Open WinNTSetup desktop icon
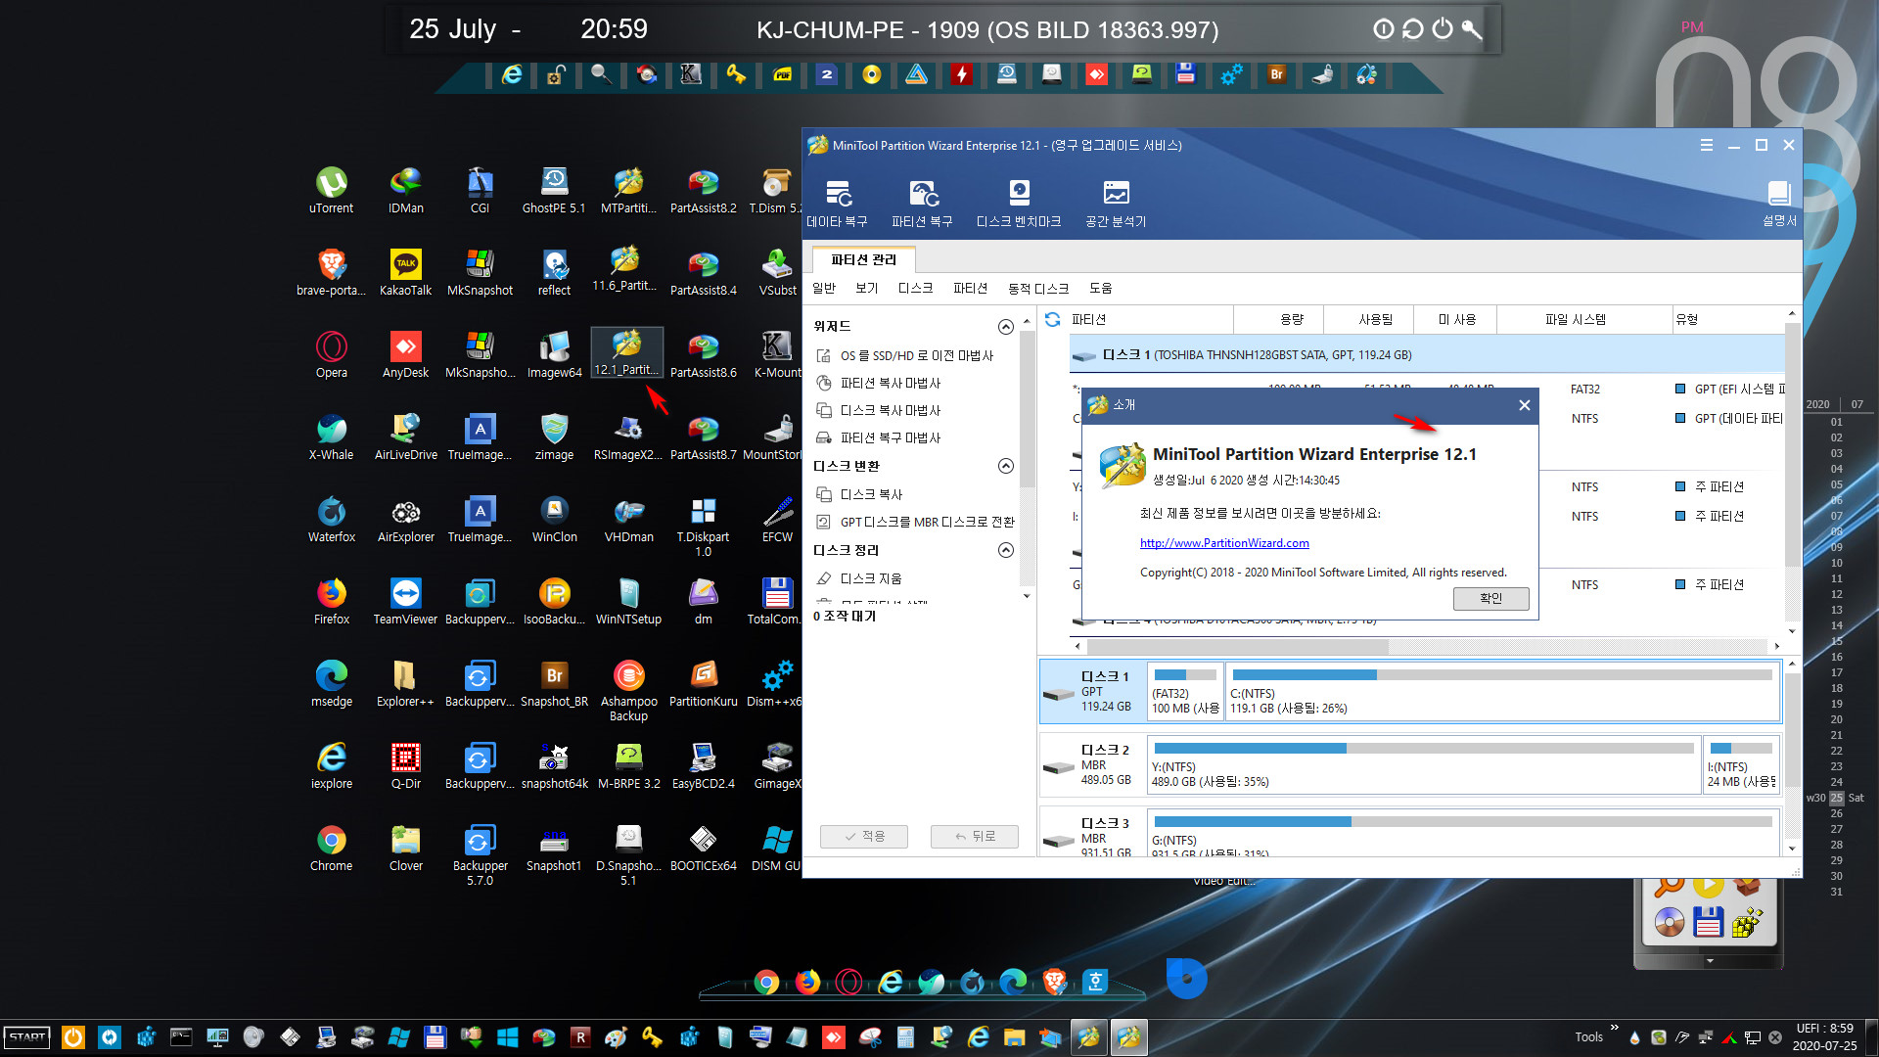Viewport: 1879px width, 1057px height. pyautogui.click(x=628, y=602)
